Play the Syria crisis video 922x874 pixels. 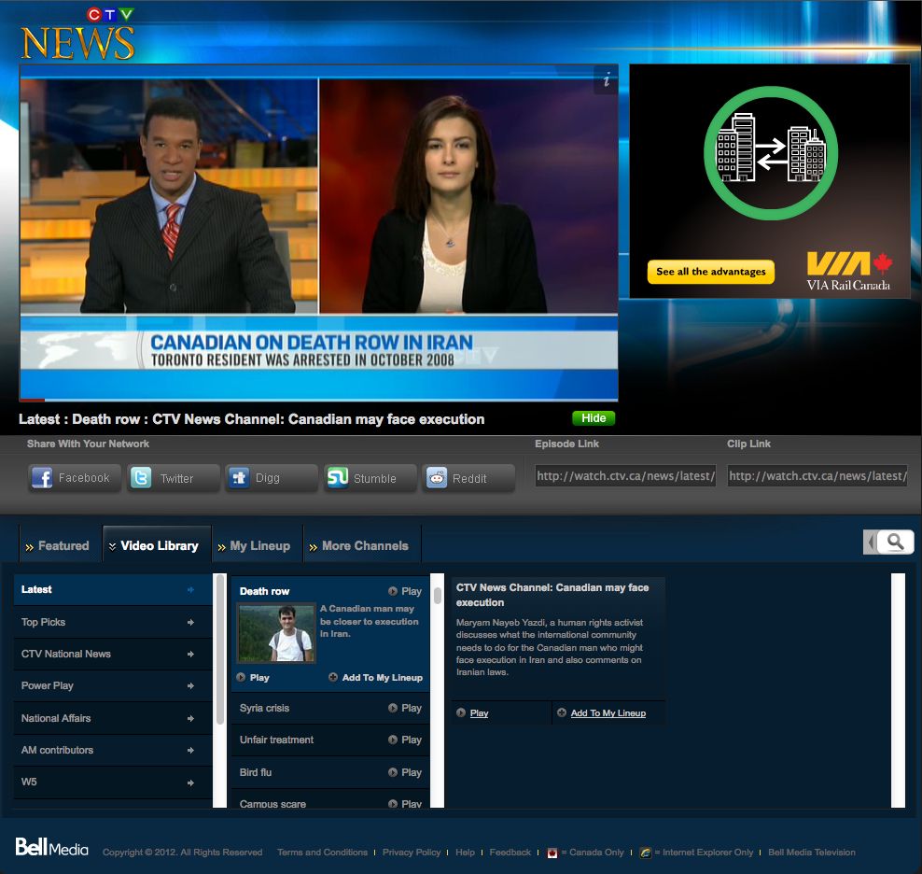point(406,709)
